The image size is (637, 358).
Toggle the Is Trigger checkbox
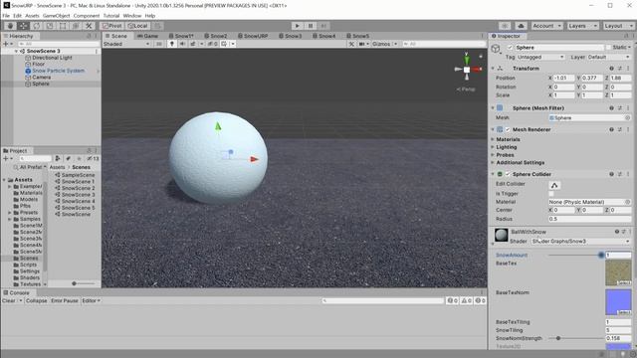pyautogui.click(x=551, y=194)
